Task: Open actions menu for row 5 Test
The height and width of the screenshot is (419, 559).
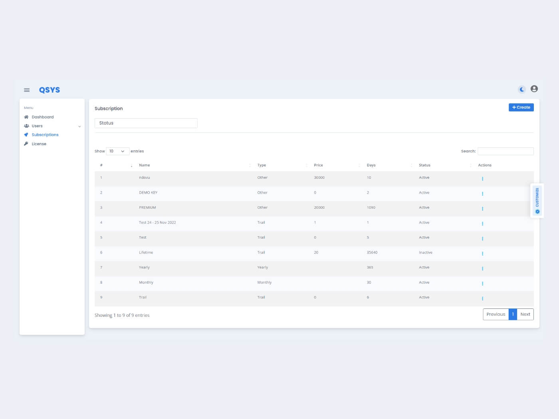Action: tap(482, 239)
